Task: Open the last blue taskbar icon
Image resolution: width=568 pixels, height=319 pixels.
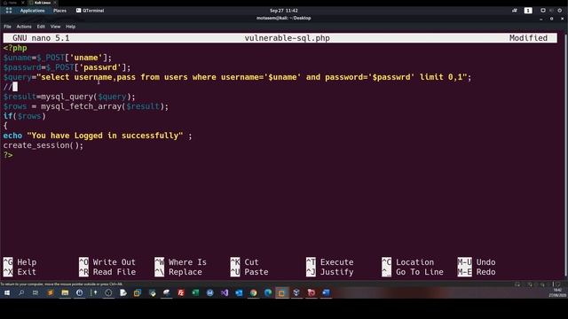Action: [x=326, y=293]
